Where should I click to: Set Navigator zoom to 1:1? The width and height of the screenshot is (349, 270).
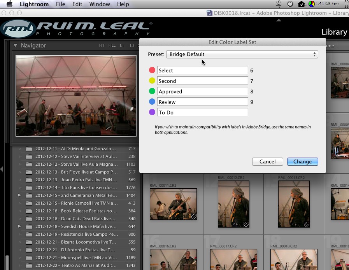pos(122,46)
